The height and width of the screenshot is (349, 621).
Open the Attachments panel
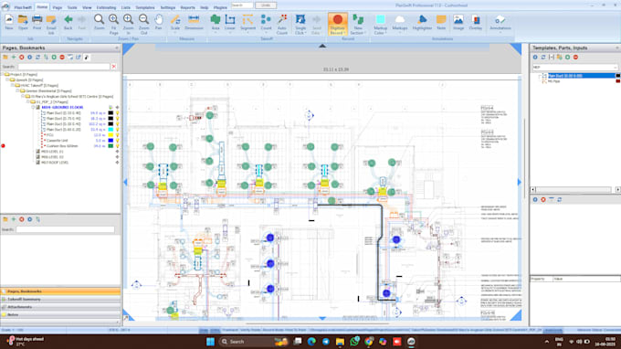coord(60,307)
